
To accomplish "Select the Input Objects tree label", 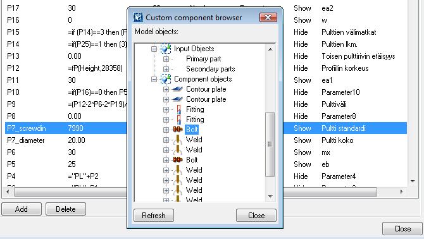I will (194, 49).
